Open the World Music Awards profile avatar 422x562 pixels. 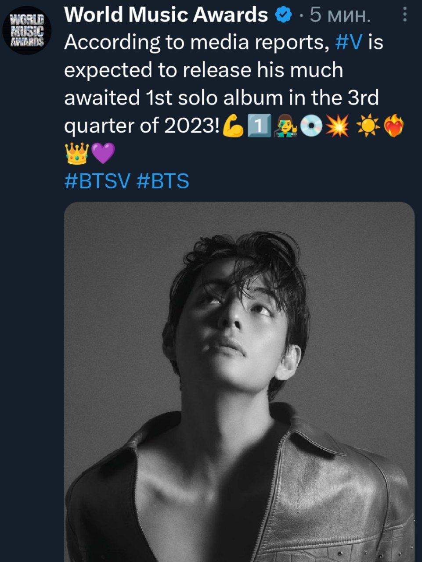(27, 31)
